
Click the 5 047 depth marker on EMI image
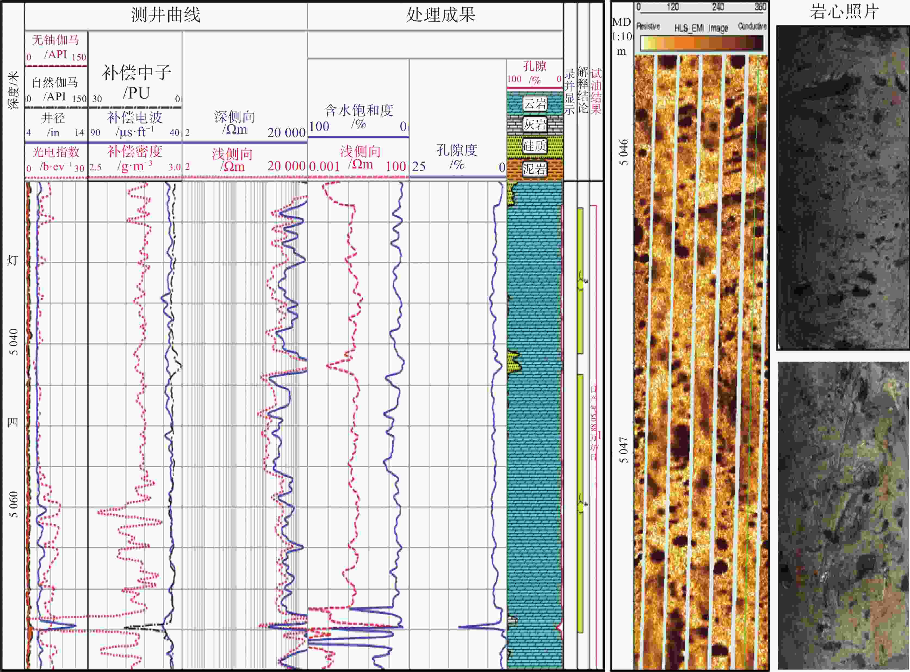pyautogui.click(x=624, y=450)
